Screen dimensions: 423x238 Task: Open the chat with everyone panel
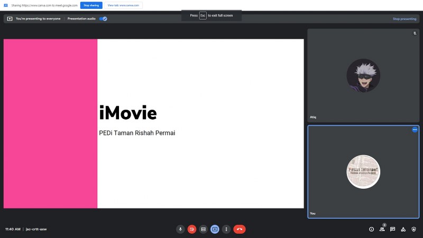pos(392,229)
